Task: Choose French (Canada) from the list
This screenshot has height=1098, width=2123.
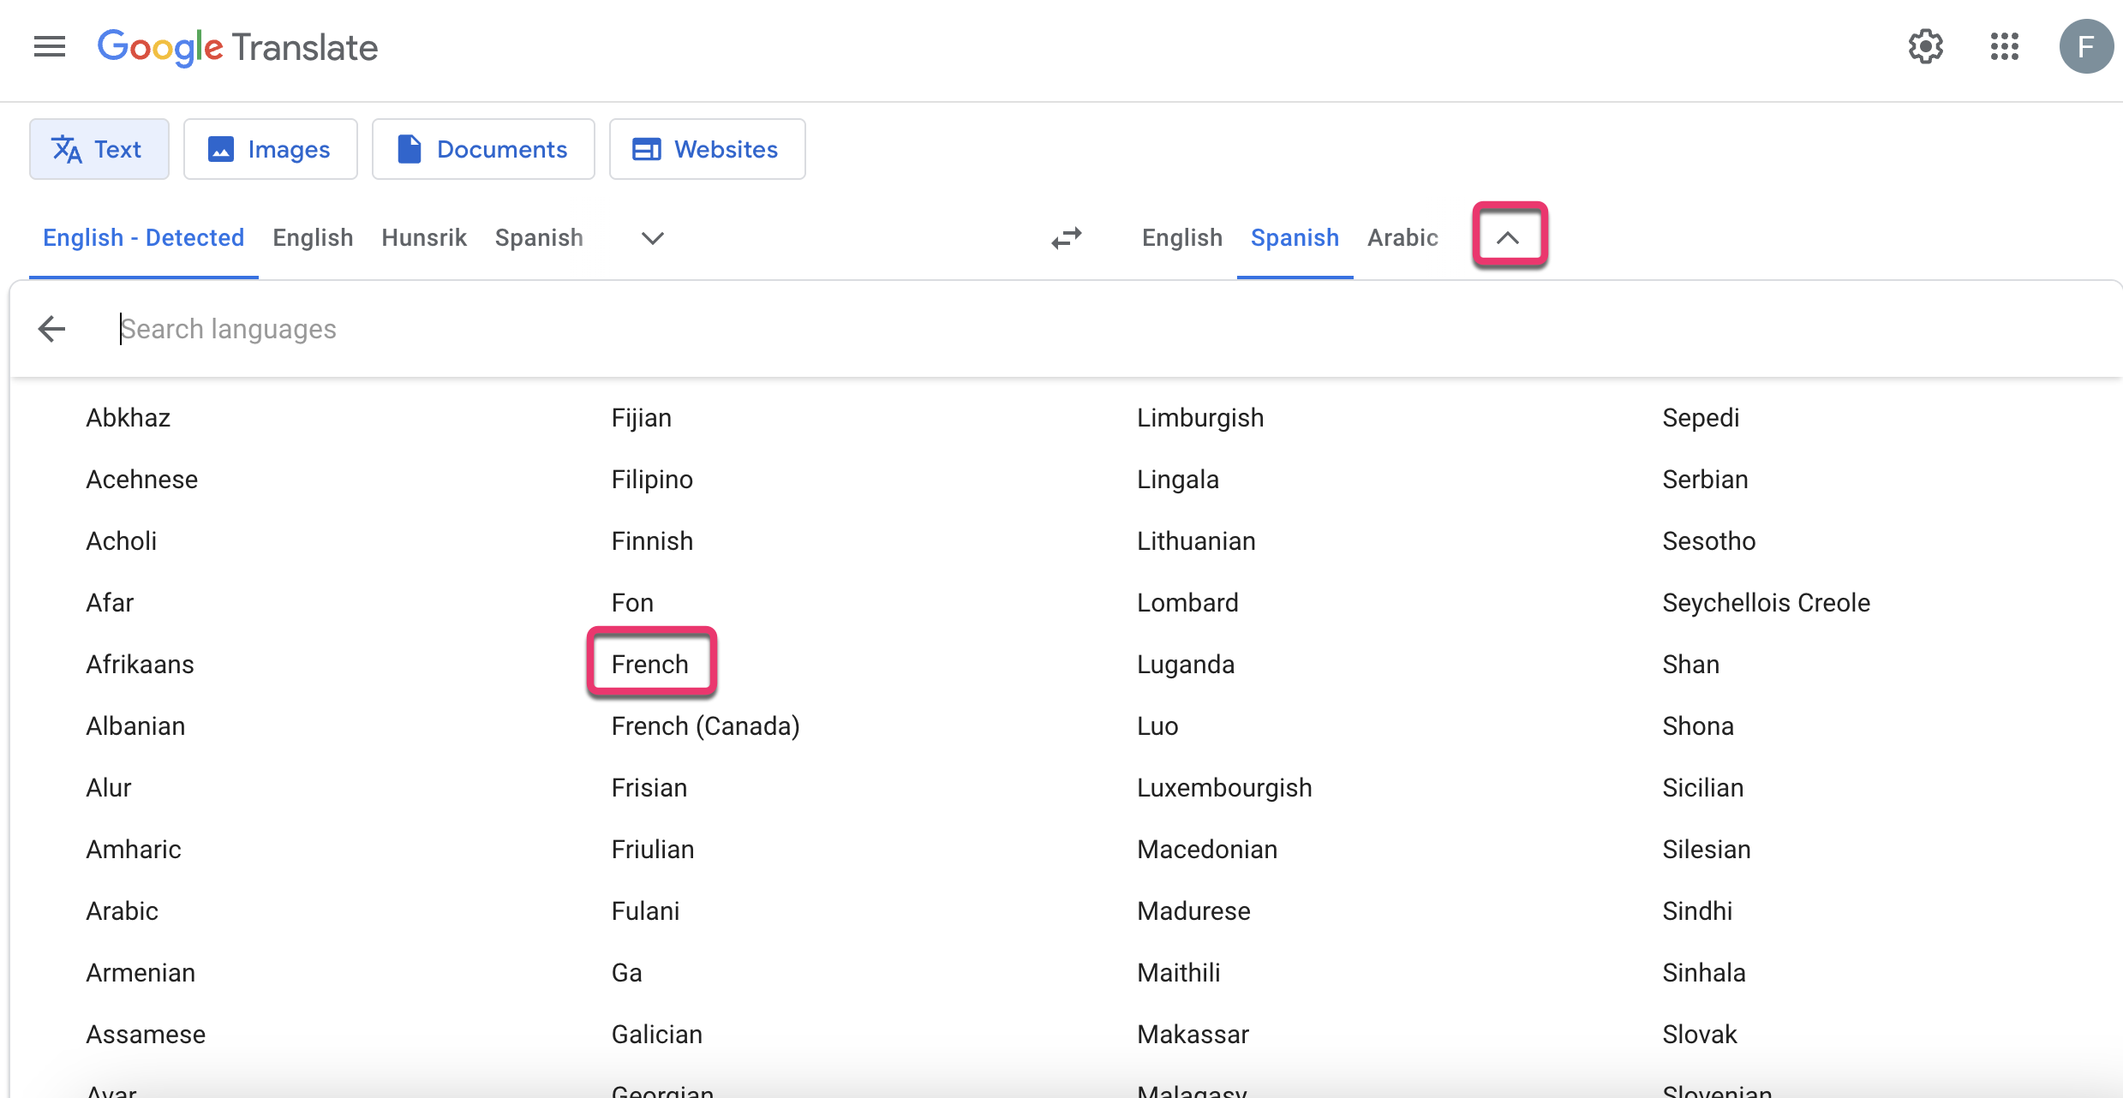Action: click(x=706, y=726)
